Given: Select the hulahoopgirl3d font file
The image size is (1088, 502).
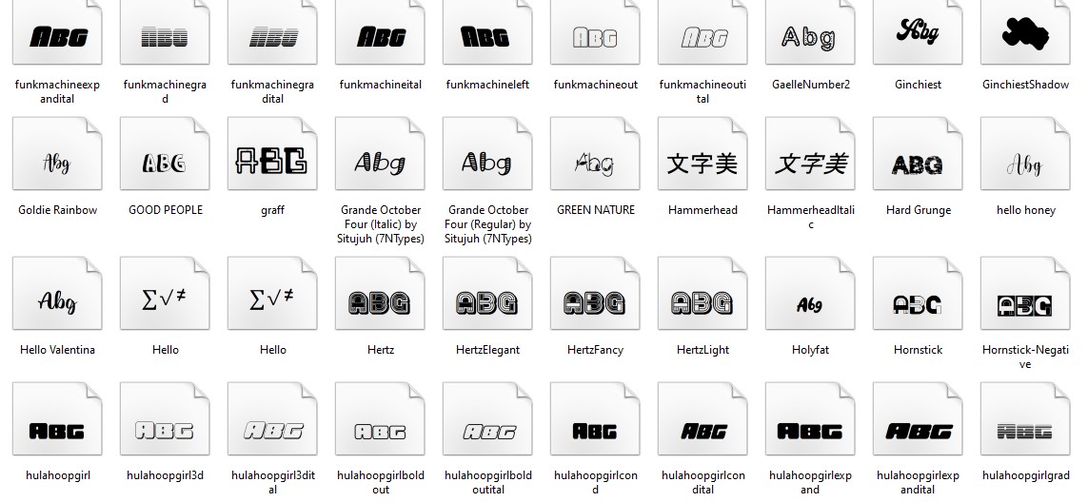Looking at the screenshot, I should click(165, 429).
